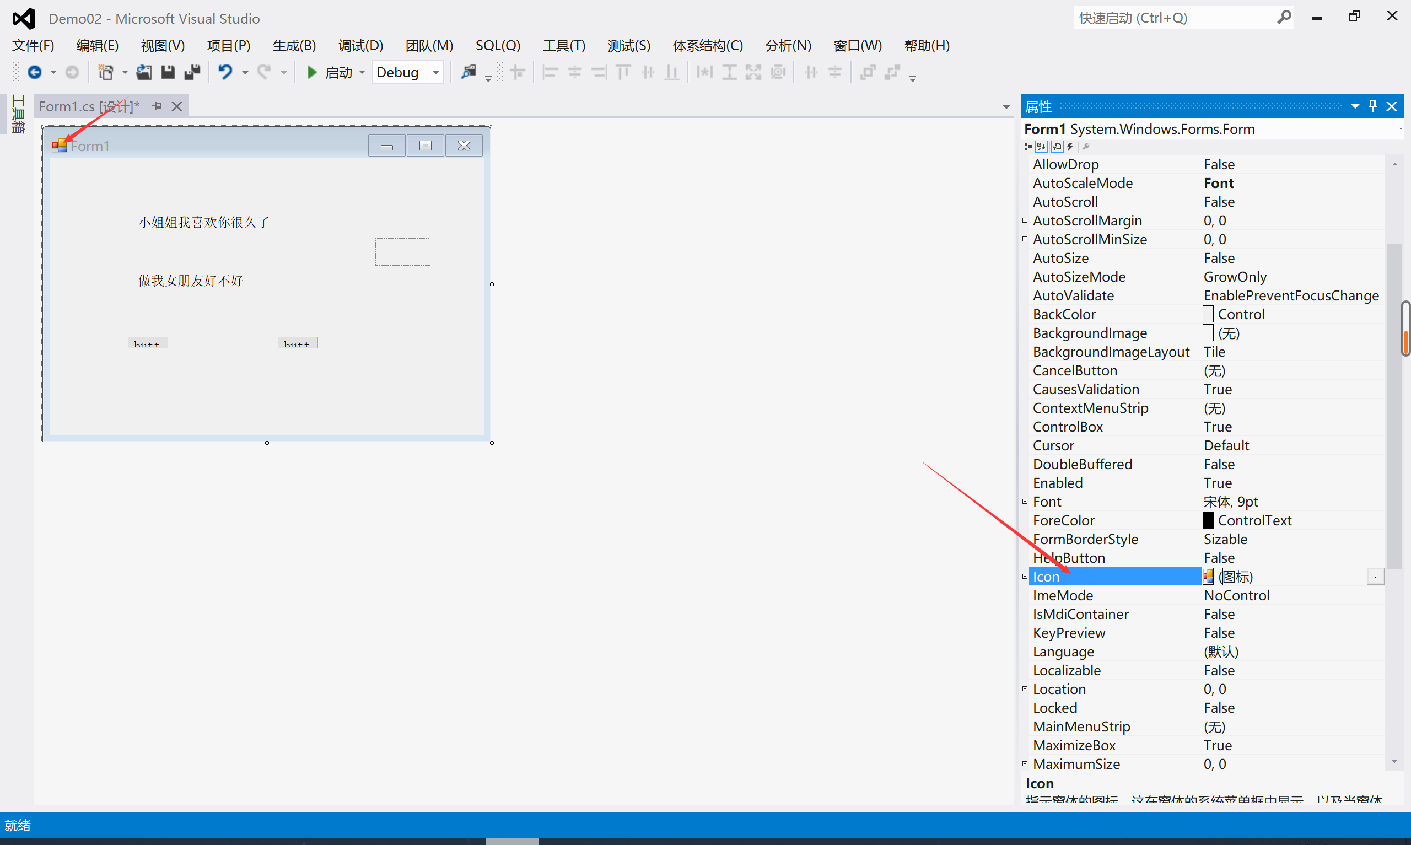
Task: Close the Properties panel
Action: click(1392, 106)
